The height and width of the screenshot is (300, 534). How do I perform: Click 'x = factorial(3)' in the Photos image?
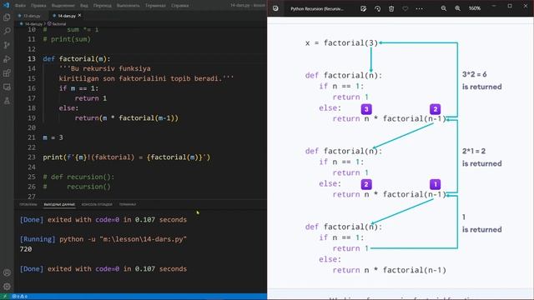341,43
